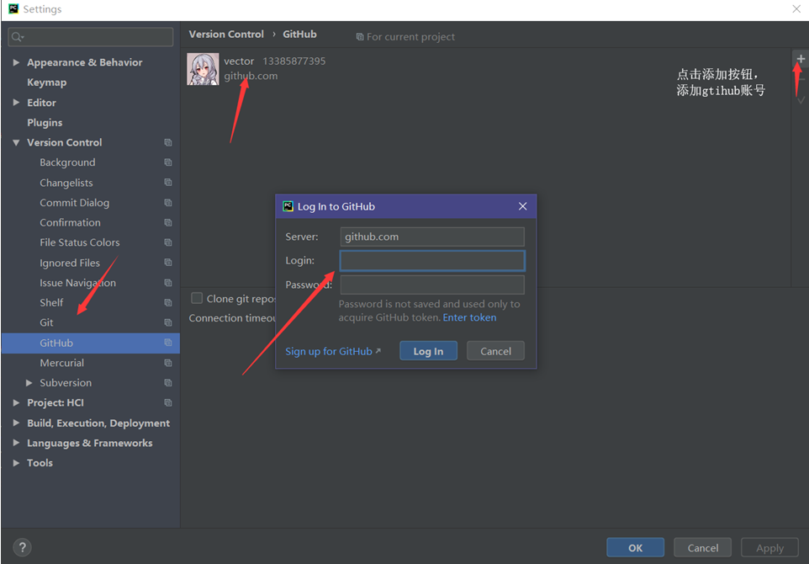Click the project-level icon beside Issue Navigation

[x=167, y=283]
